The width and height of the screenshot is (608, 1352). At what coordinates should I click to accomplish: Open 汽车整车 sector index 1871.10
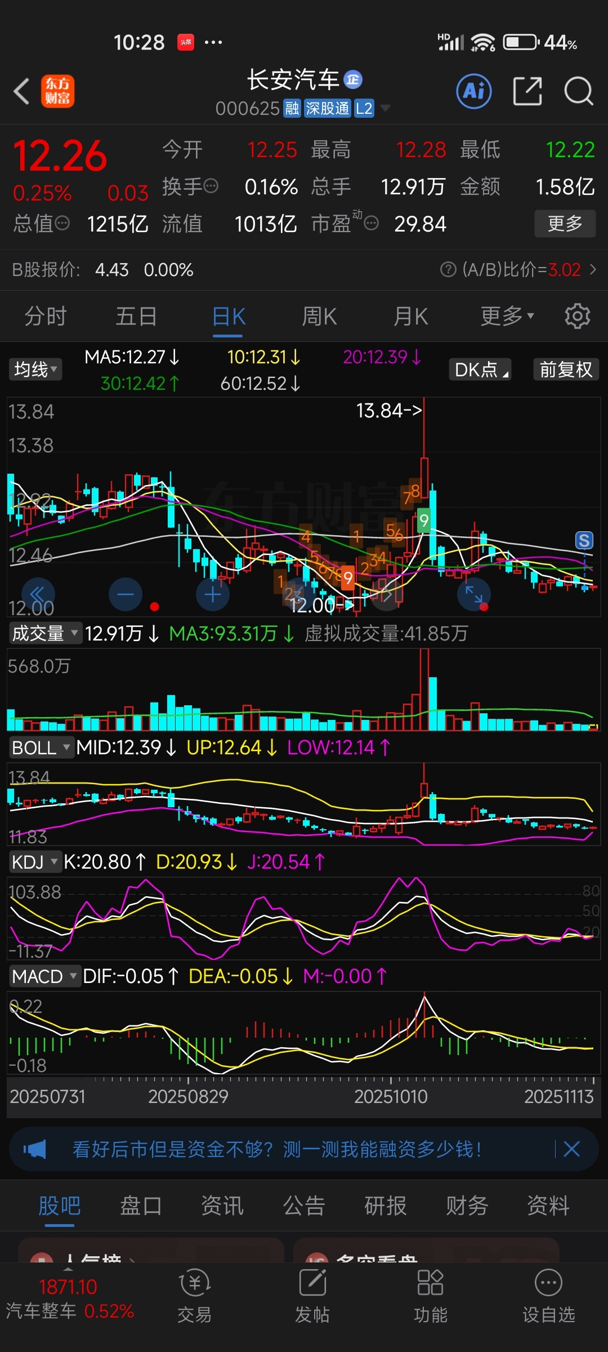[x=70, y=1299]
